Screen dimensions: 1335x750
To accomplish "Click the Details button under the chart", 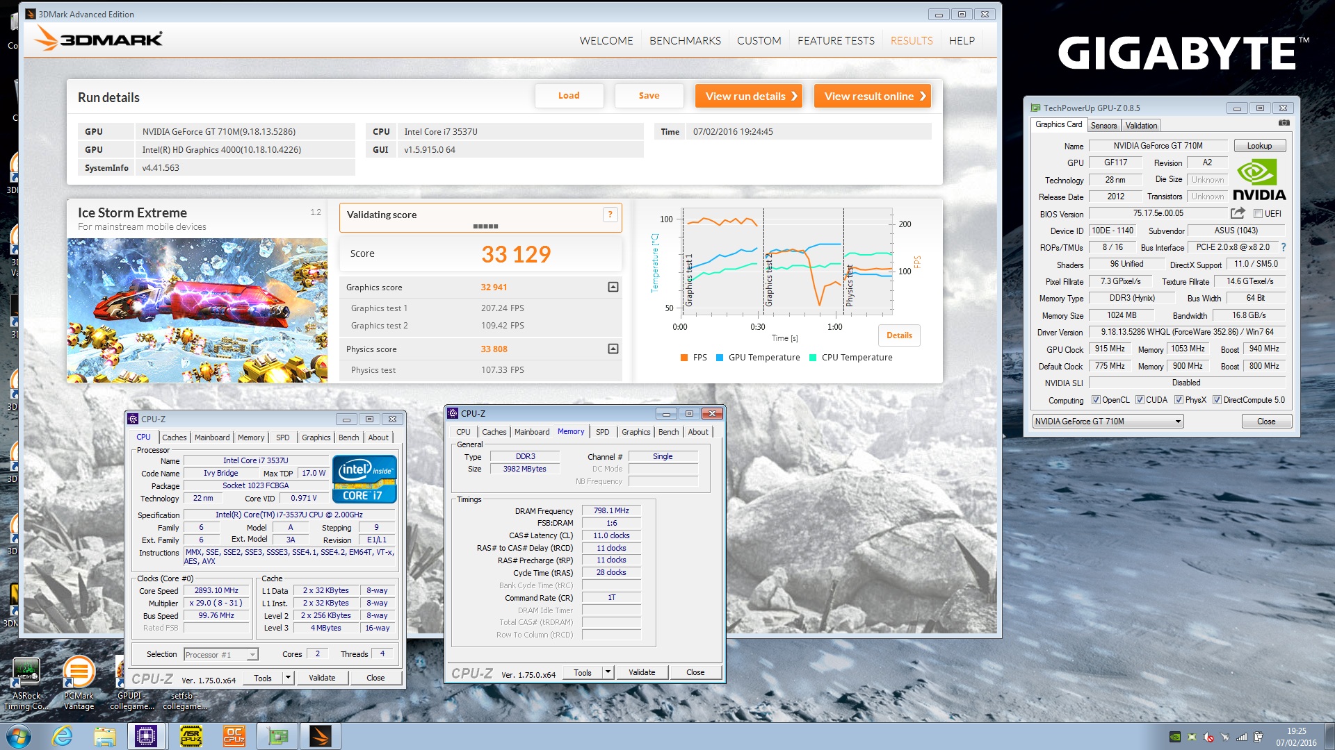I will [x=899, y=335].
